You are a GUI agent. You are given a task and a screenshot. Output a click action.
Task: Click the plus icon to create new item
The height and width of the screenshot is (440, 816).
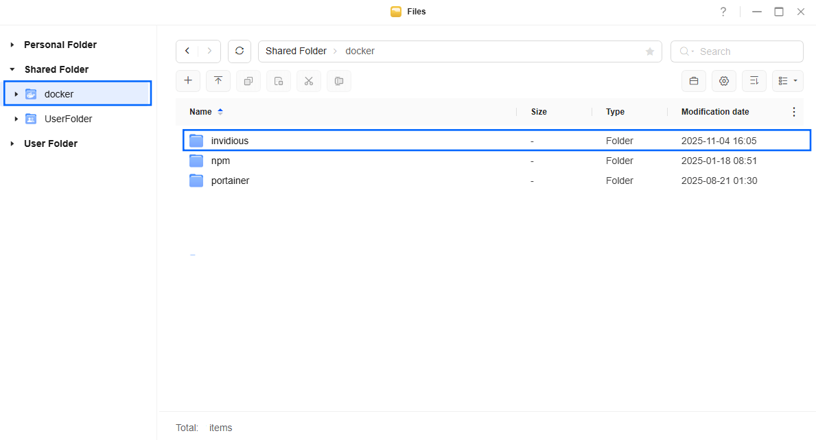tap(188, 81)
